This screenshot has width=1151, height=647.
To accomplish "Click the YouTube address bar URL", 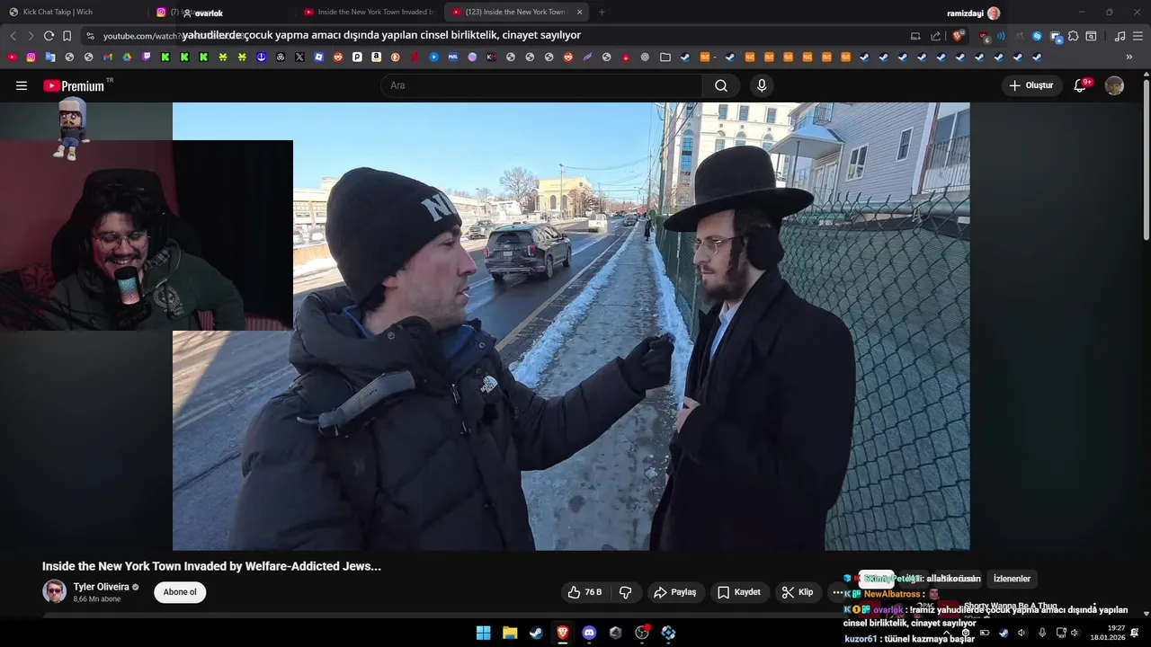I will 495,36.
